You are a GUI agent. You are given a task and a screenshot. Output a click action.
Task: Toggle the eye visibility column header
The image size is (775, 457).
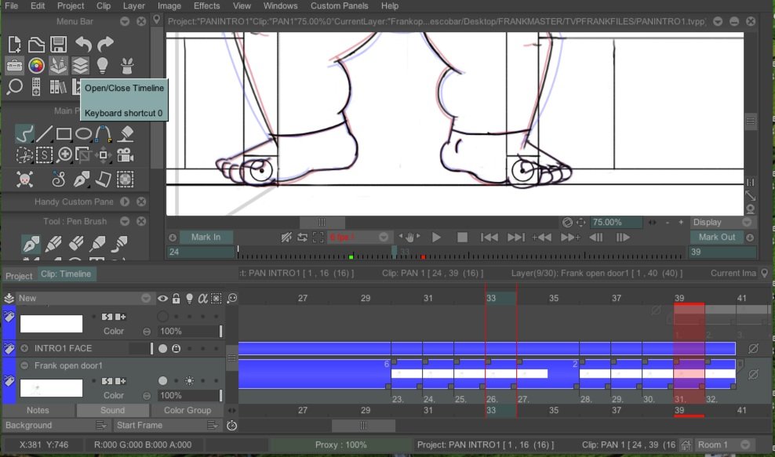[x=162, y=298]
